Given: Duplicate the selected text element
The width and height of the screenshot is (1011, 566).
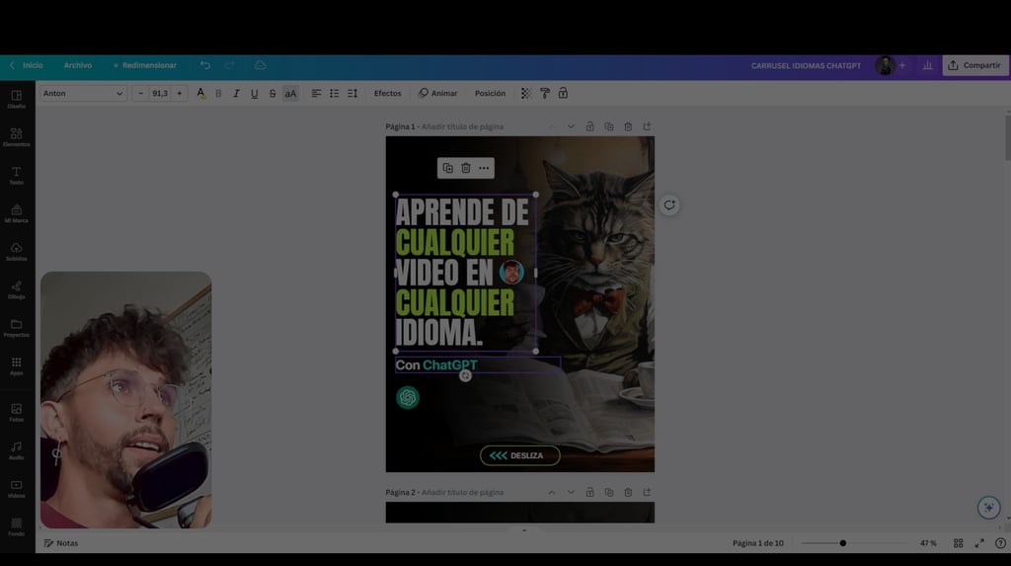Looking at the screenshot, I should [447, 168].
